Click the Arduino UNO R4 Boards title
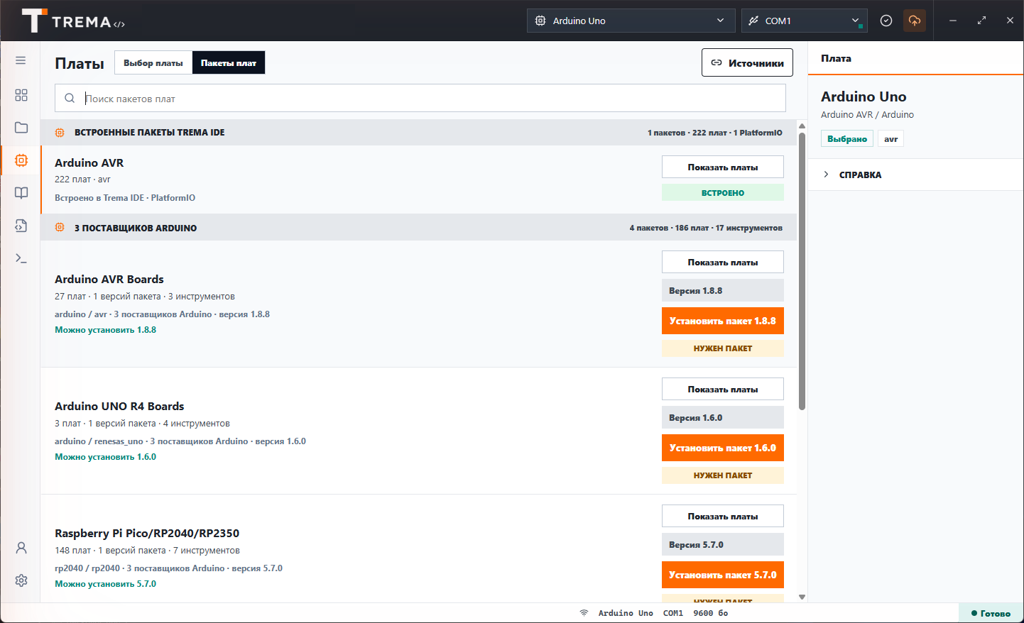The height and width of the screenshot is (623, 1024). point(119,407)
